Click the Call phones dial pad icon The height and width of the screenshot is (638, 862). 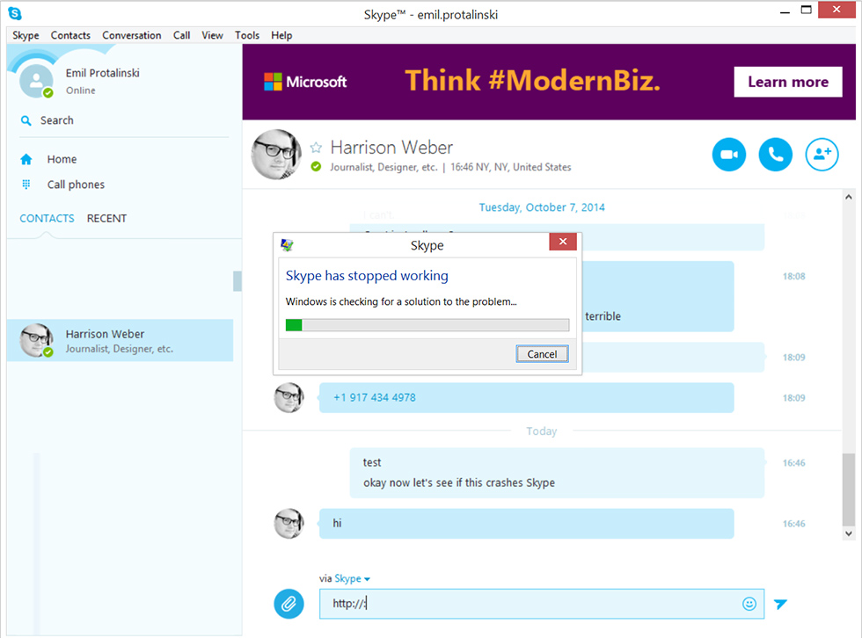click(x=26, y=185)
